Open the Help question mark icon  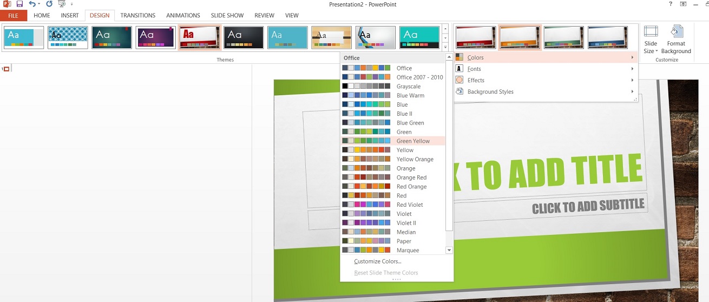click(671, 4)
